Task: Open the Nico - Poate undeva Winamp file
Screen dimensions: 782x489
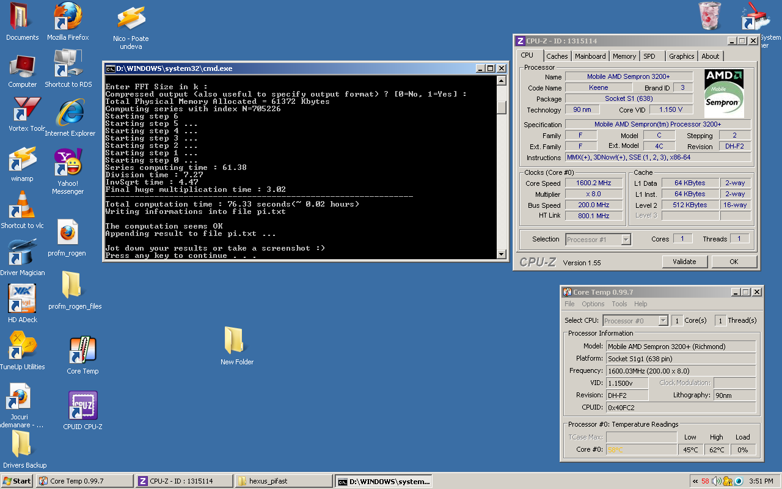Action: 131,28
